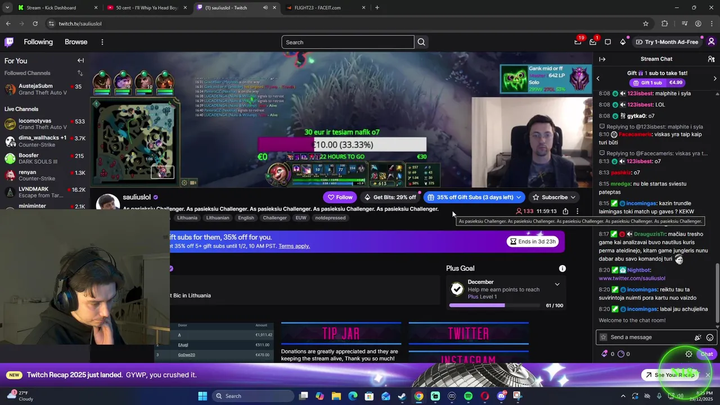Screen dimensions: 720x405
Task: Expand the Follow Bits gift subs dropdown arrow
Action: click(x=519, y=197)
